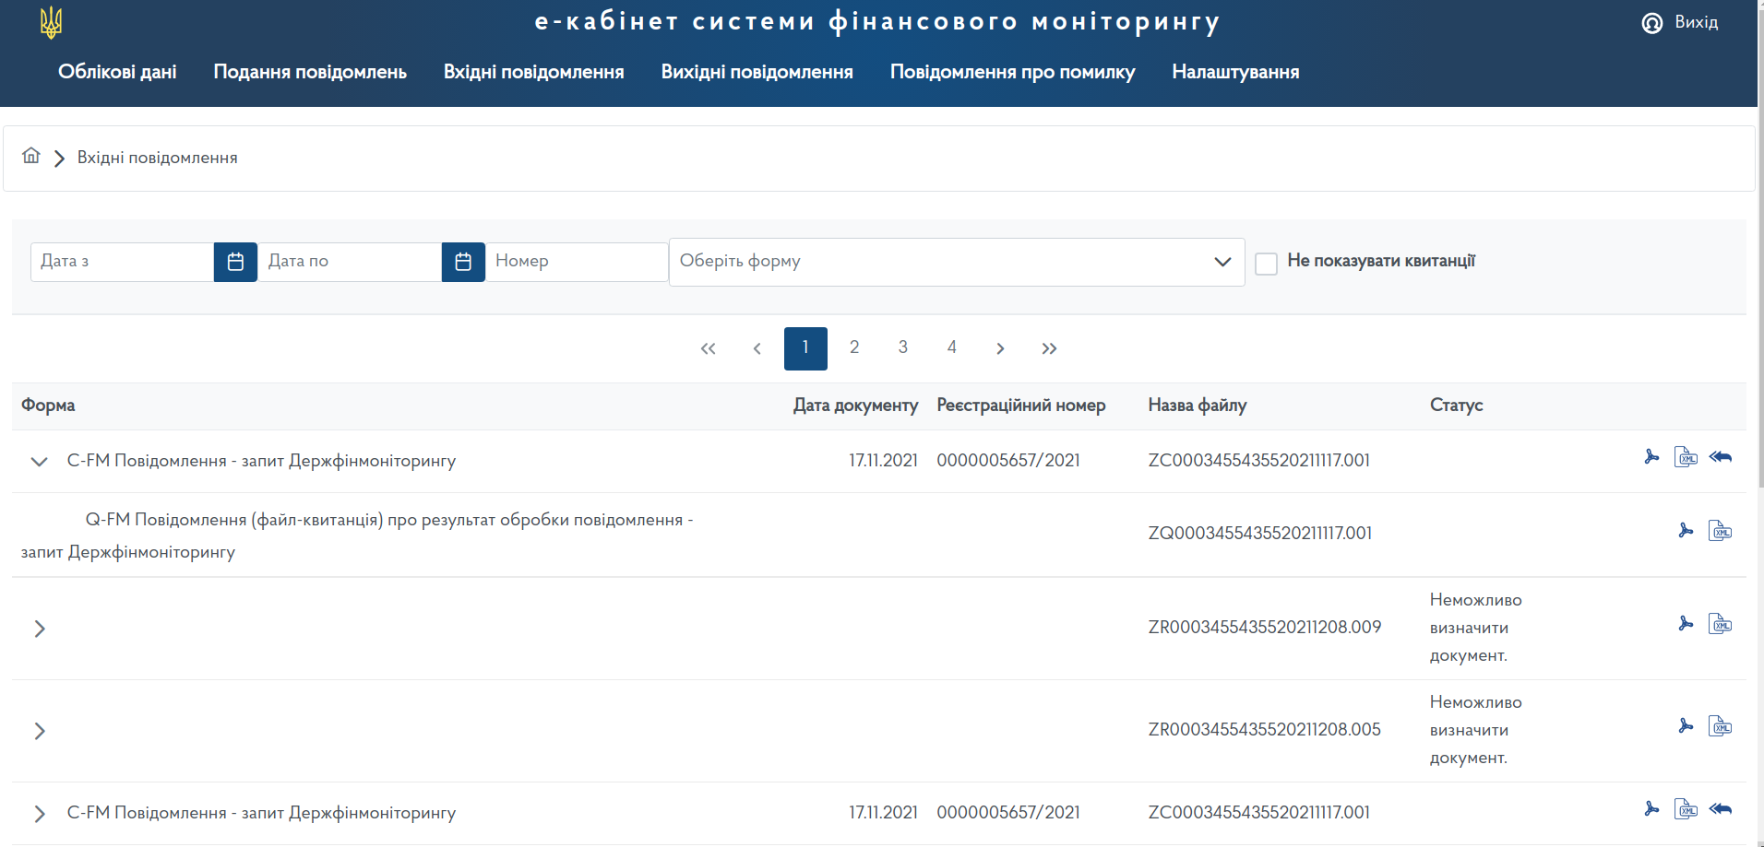Jump to the last page using the double arrow
The height and width of the screenshot is (847, 1764).
pyautogui.click(x=1049, y=348)
